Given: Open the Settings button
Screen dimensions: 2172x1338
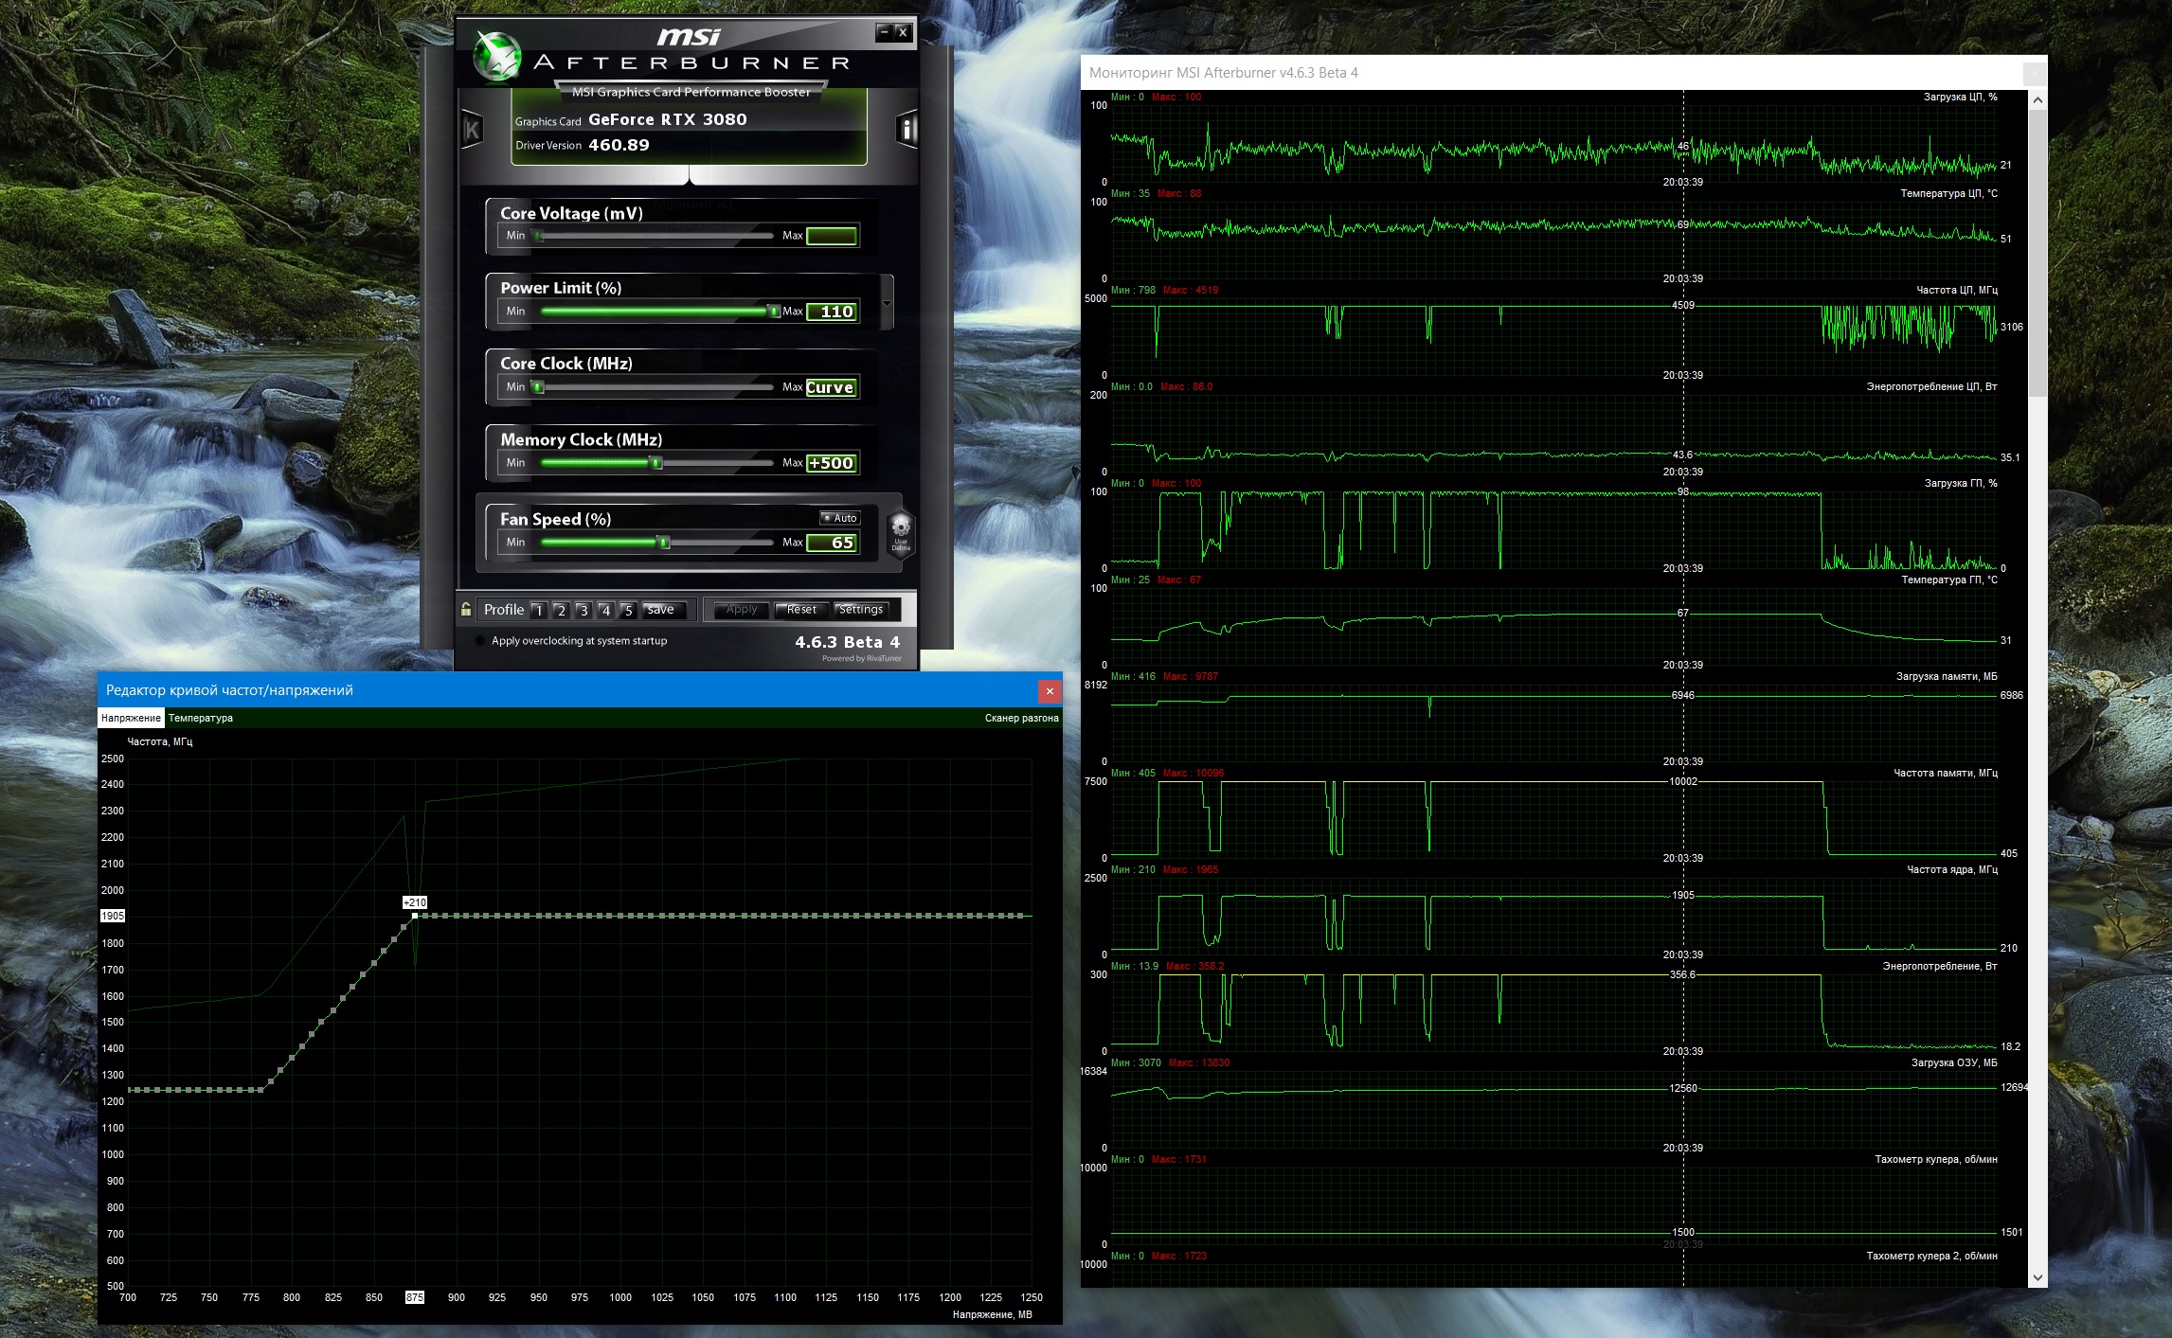Looking at the screenshot, I should click(860, 610).
